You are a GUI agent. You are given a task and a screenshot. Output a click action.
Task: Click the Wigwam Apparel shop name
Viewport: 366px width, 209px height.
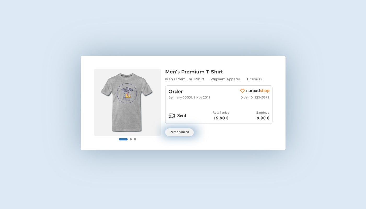225,79
